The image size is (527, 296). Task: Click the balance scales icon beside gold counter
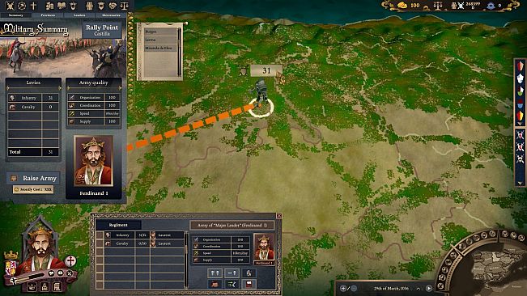click(x=438, y=6)
